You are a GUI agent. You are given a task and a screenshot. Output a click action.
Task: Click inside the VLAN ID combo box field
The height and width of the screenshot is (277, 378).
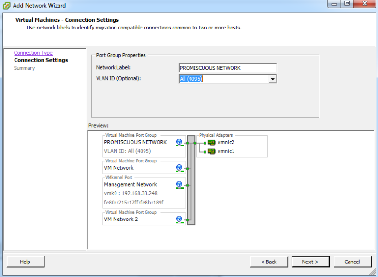[223, 79]
